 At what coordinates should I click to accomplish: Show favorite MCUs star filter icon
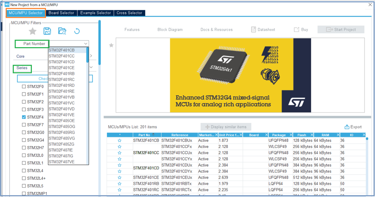point(33,31)
